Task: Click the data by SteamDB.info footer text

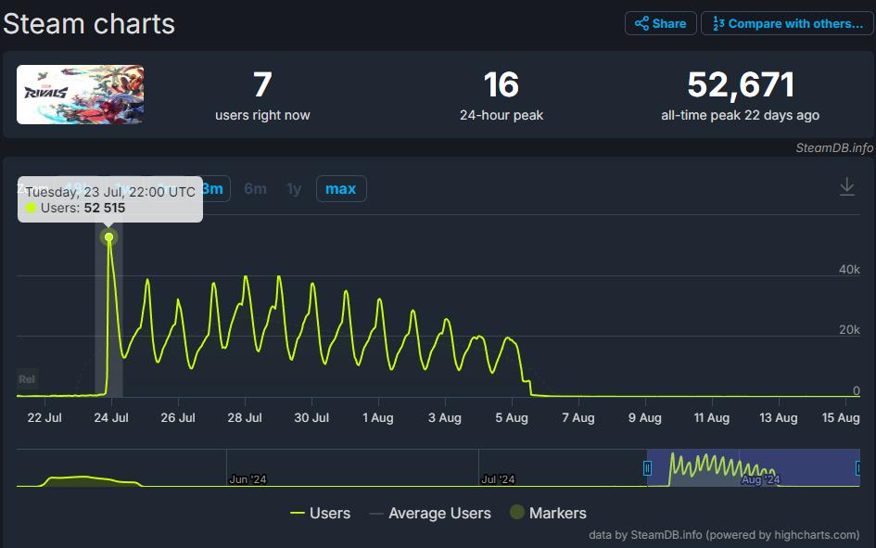Action: [723, 535]
